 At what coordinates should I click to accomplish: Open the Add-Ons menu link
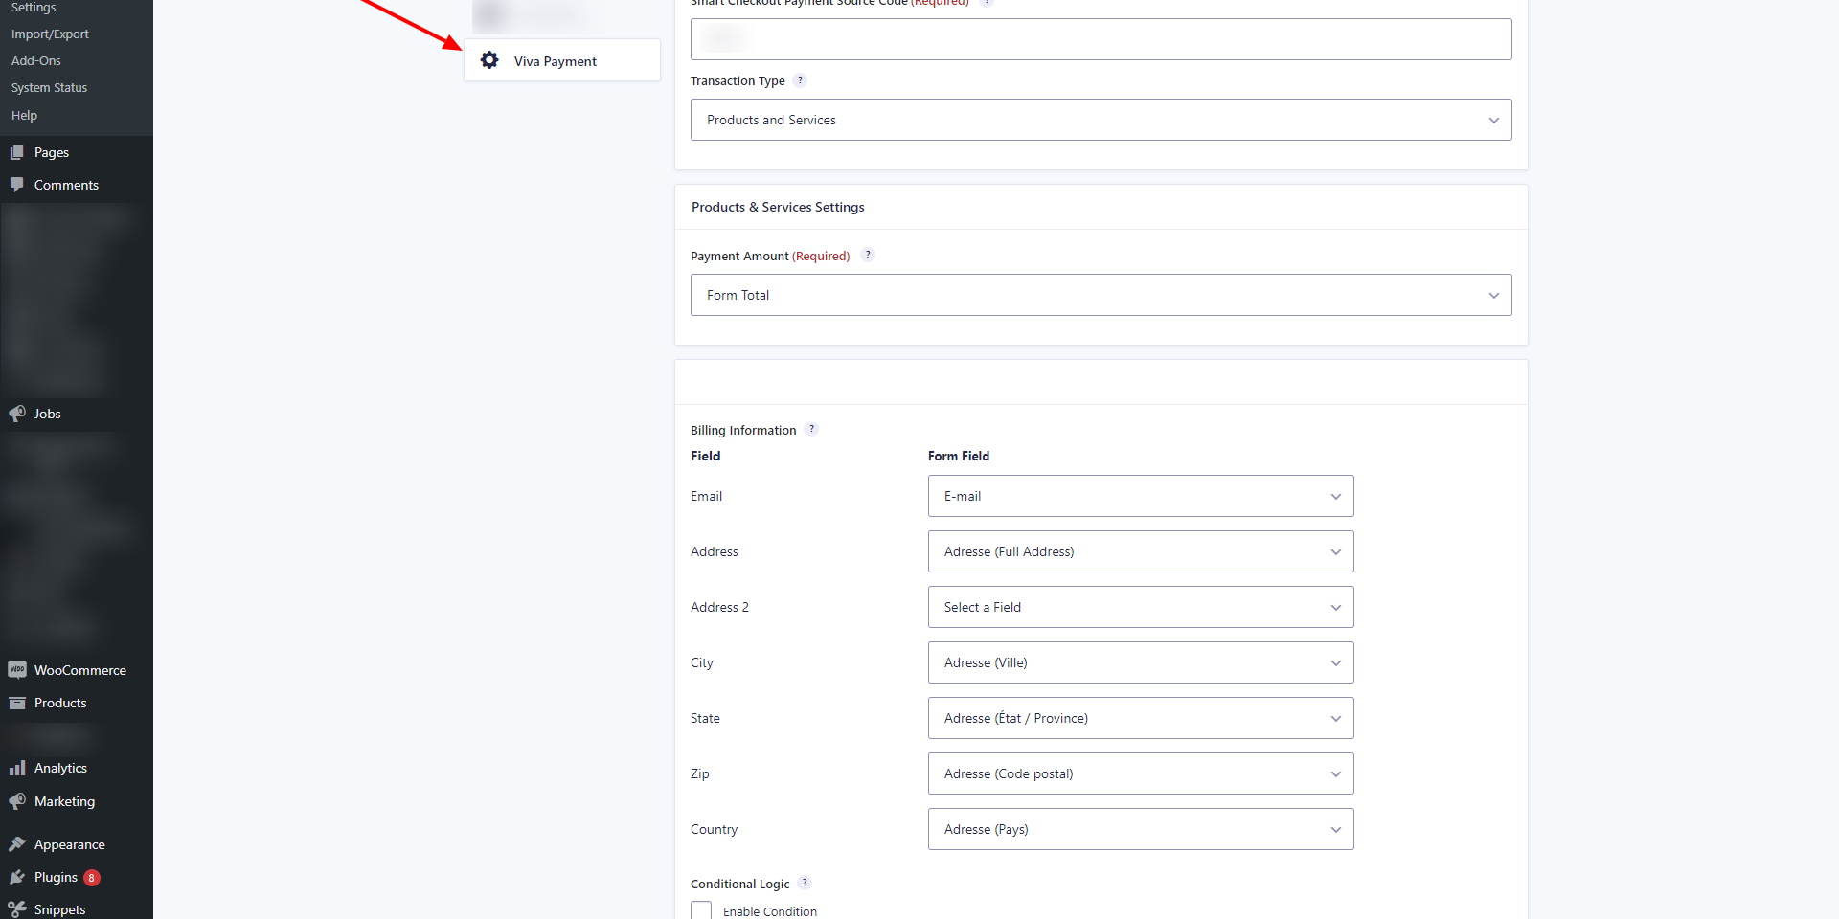point(36,60)
